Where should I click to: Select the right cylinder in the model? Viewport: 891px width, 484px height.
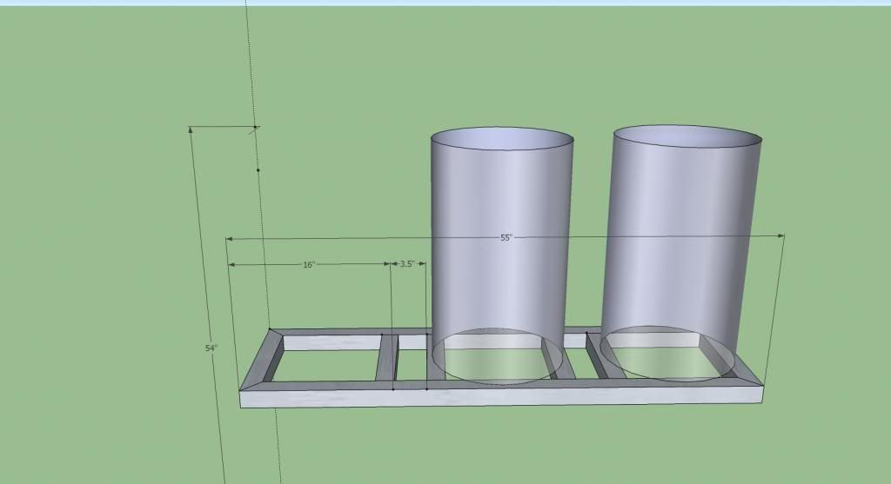click(x=680, y=253)
